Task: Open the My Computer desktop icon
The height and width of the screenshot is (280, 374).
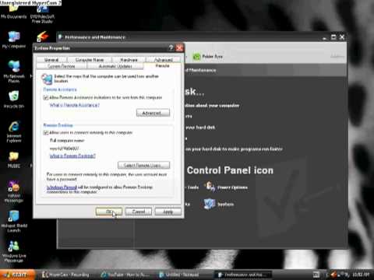Action: click(14, 40)
